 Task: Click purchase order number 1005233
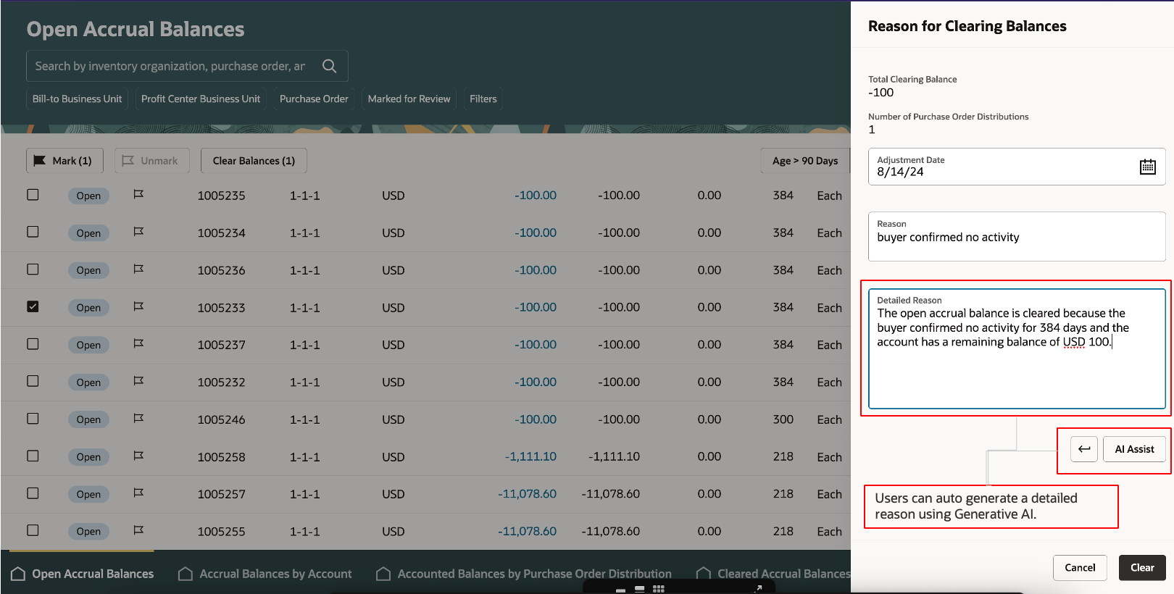tap(221, 308)
